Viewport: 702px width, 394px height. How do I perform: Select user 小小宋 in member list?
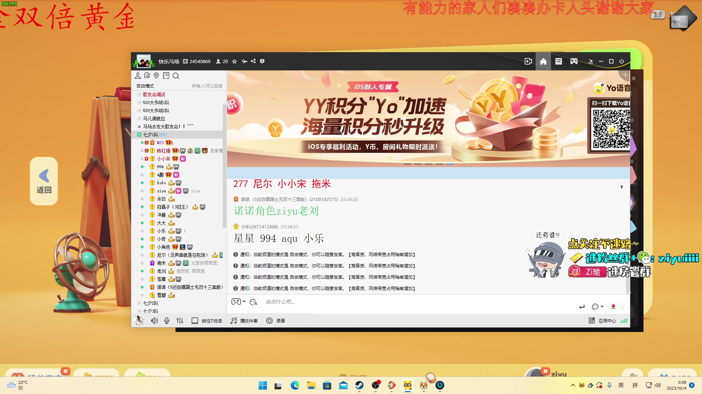[x=163, y=159]
